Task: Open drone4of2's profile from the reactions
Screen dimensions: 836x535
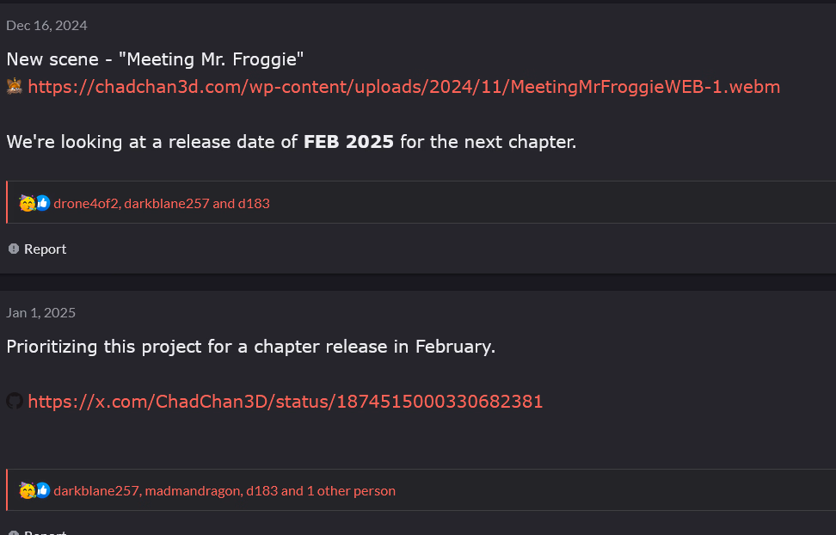Action: (x=85, y=204)
